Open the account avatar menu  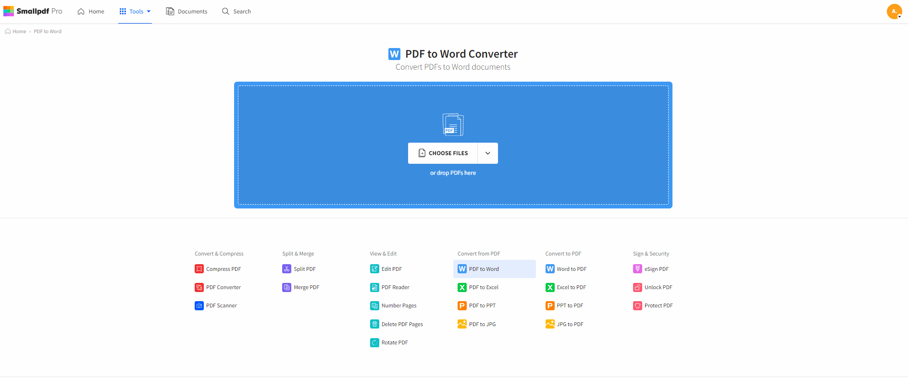click(x=894, y=12)
